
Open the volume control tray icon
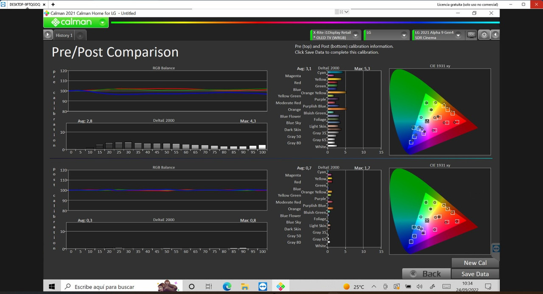click(420, 287)
